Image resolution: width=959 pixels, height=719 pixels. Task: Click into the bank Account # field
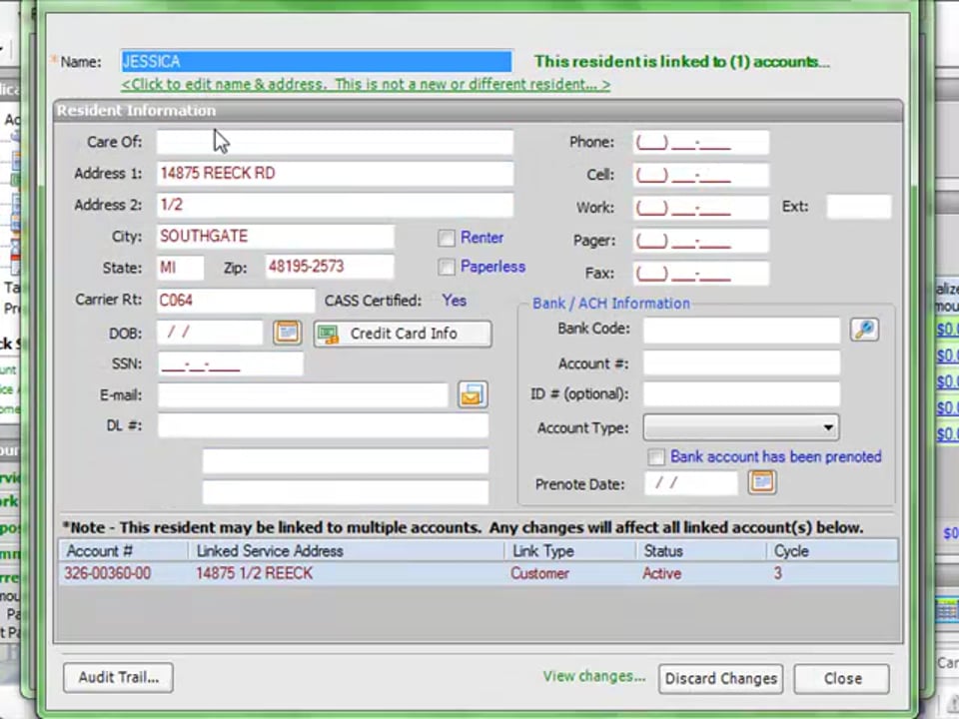(741, 363)
